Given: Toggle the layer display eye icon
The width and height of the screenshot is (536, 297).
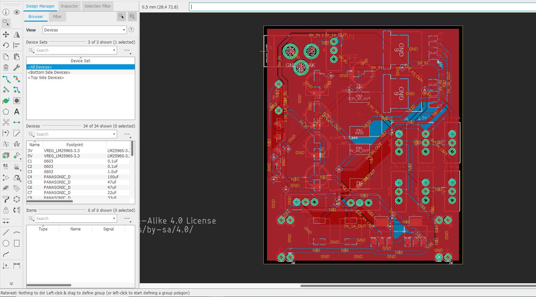Looking at the screenshot, I should pyautogui.click(x=16, y=12).
